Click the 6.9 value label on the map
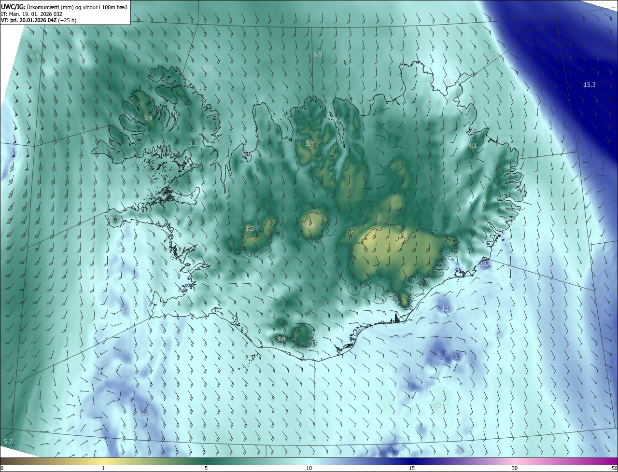 (35, 56)
